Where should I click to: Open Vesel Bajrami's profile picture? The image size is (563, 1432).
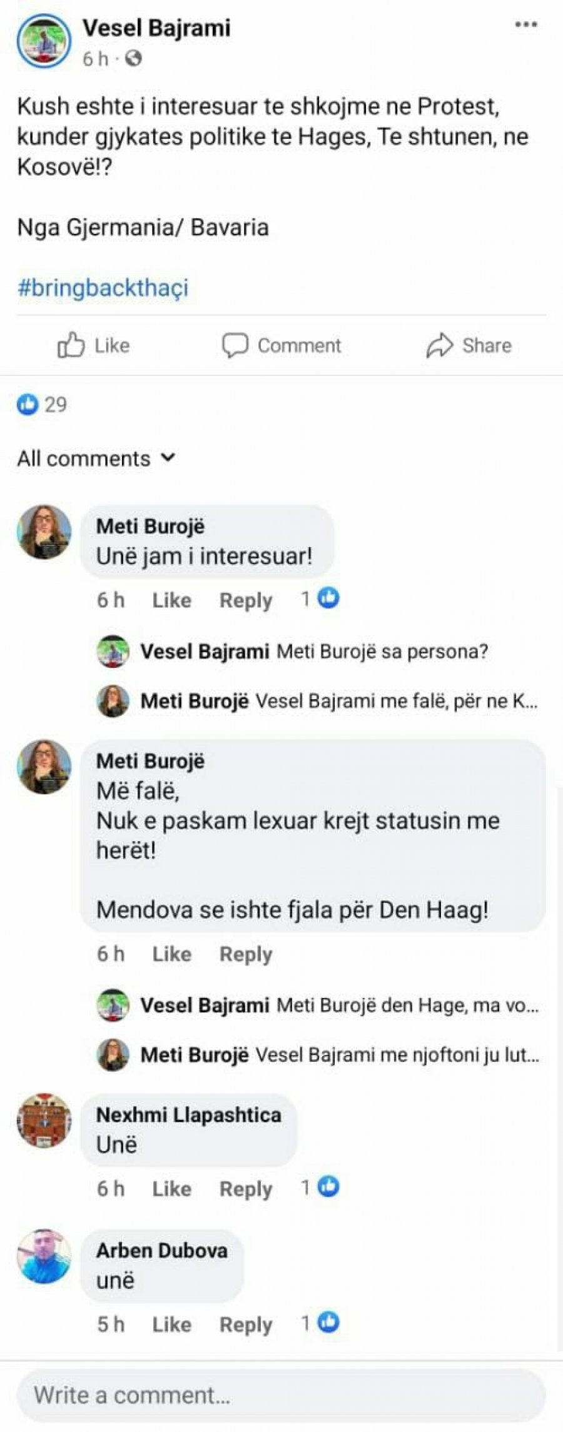coord(44,41)
